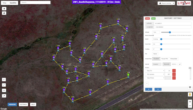193x110 pixels.
Task: Open the user account dropdown arrow
Action: [173, 3]
